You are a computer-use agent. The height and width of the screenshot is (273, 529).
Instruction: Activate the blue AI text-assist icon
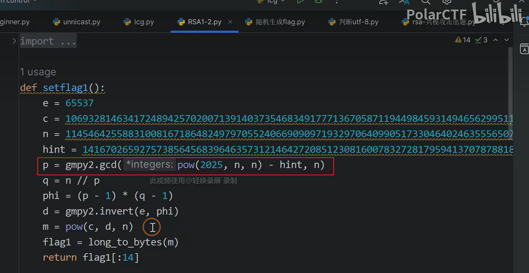[x=404, y=2]
